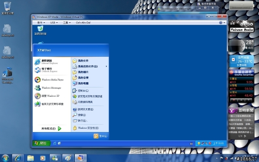Click the Log Off (登出) button
The height and width of the screenshot is (162, 259).
[100, 136]
